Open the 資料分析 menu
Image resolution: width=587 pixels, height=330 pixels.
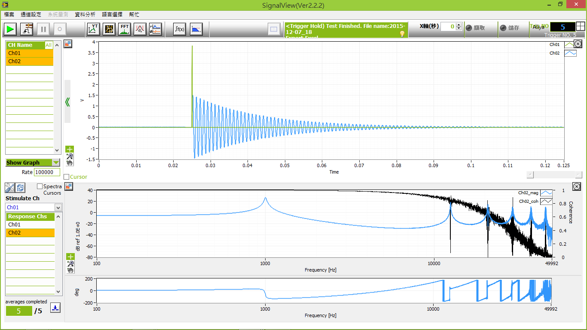pyautogui.click(x=85, y=15)
